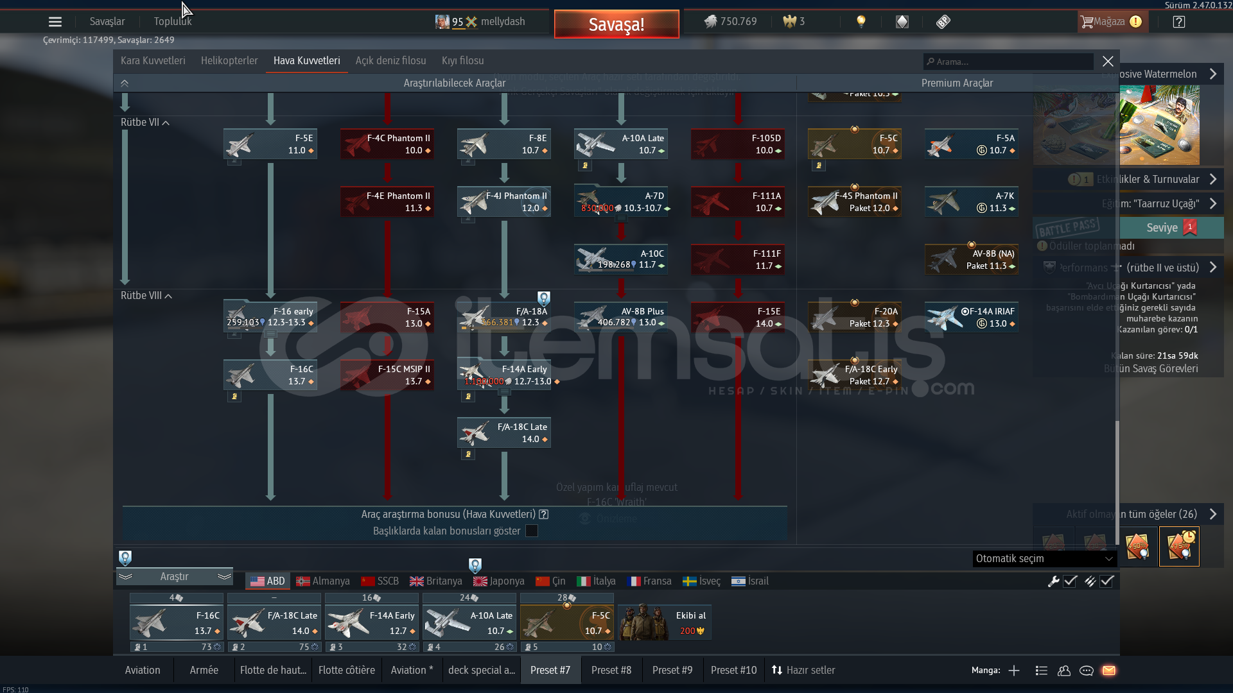Open Battle Pass Seviye button

[x=1171, y=227]
